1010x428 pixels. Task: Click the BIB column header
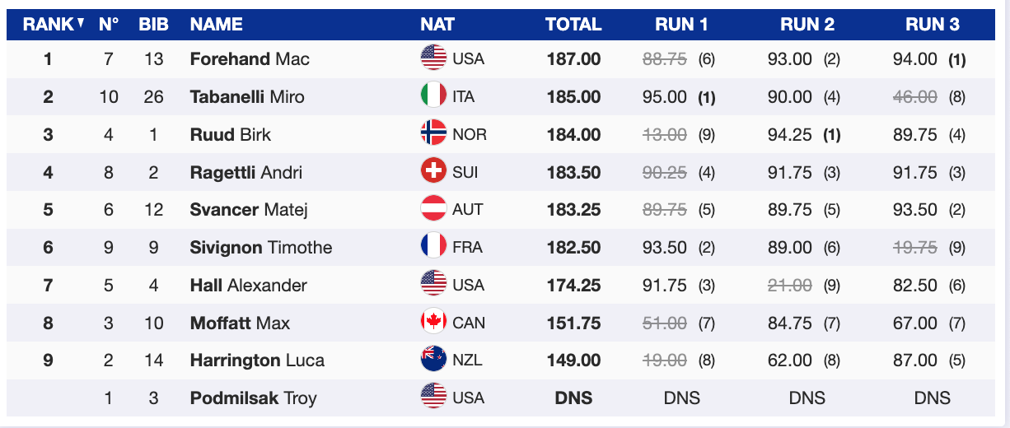click(153, 24)
